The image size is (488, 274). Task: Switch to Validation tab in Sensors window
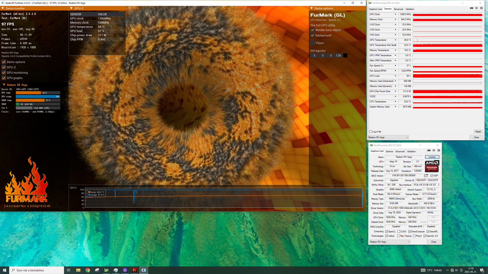click(410, 9)
